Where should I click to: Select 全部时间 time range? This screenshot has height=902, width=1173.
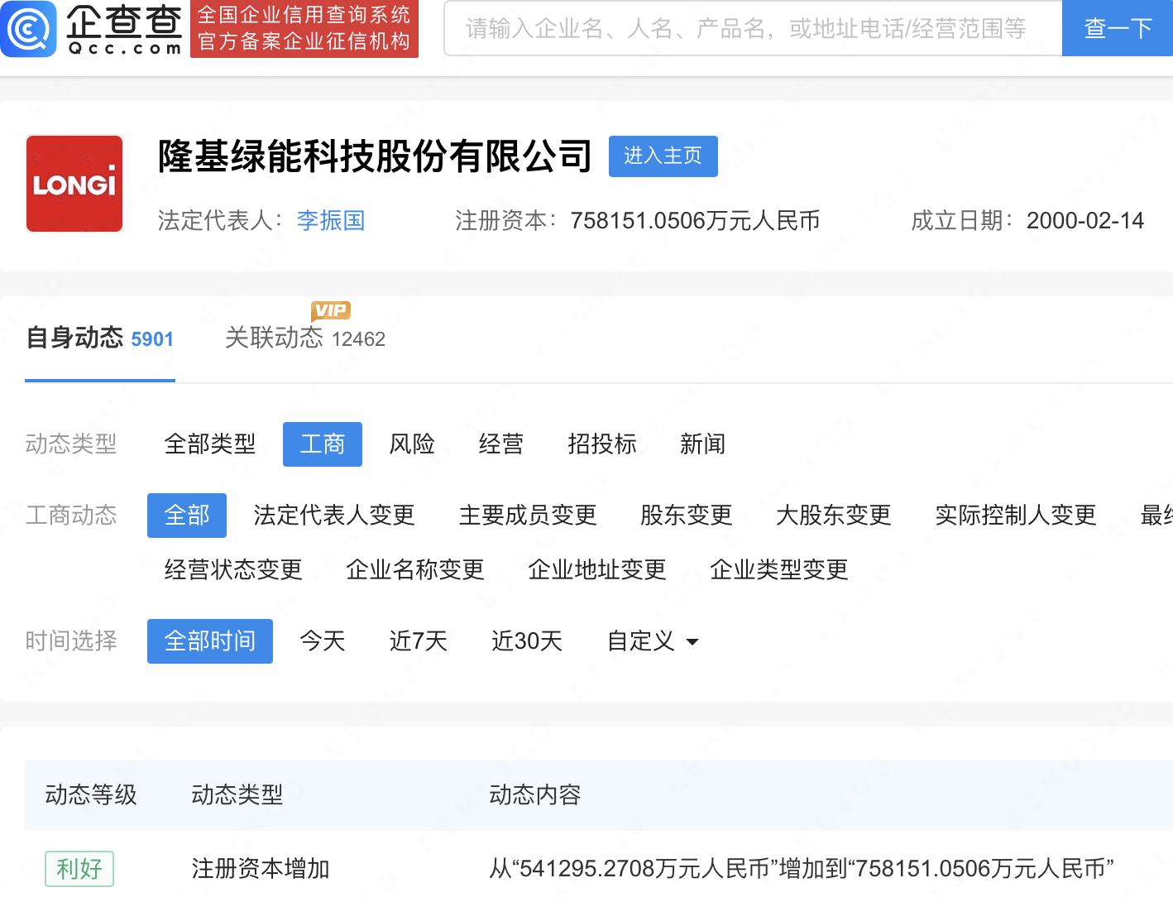click(210, 641)
